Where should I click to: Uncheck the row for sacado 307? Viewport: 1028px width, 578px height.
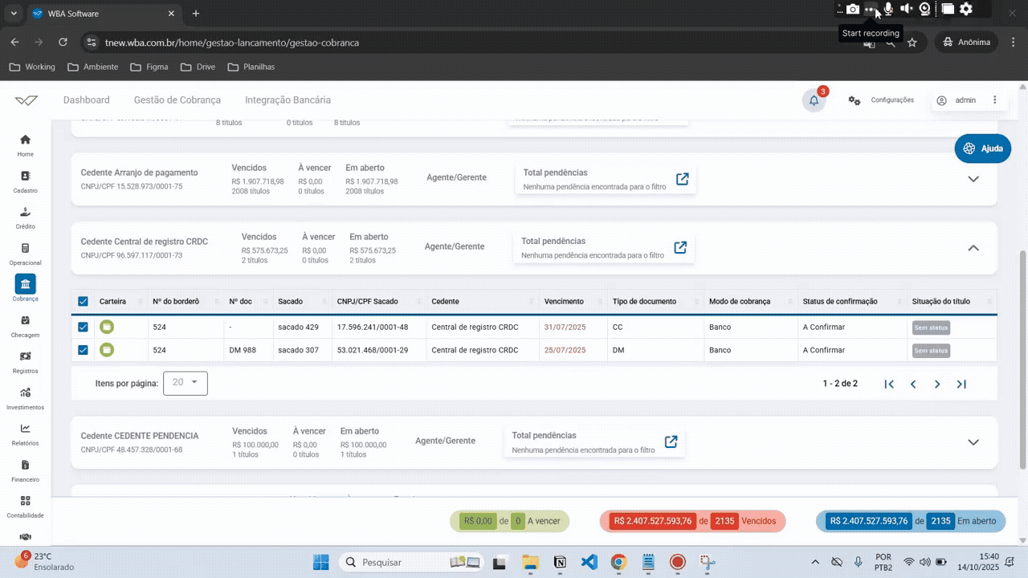pyautogui.click(x=83, y=350)
